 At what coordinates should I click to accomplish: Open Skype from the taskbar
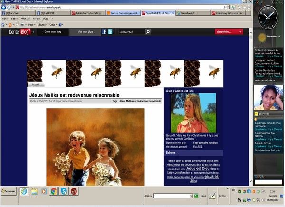click(64, 191)
